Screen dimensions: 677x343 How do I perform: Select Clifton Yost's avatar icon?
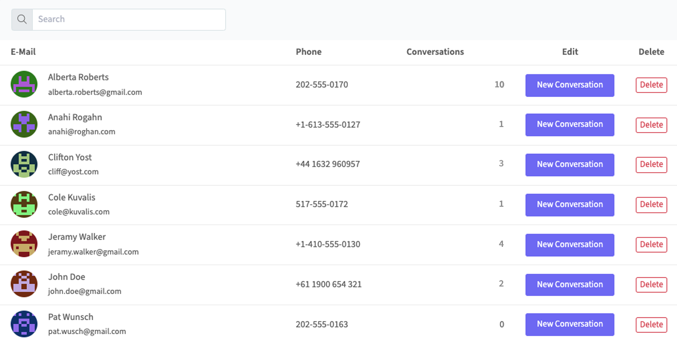[24, 164]
